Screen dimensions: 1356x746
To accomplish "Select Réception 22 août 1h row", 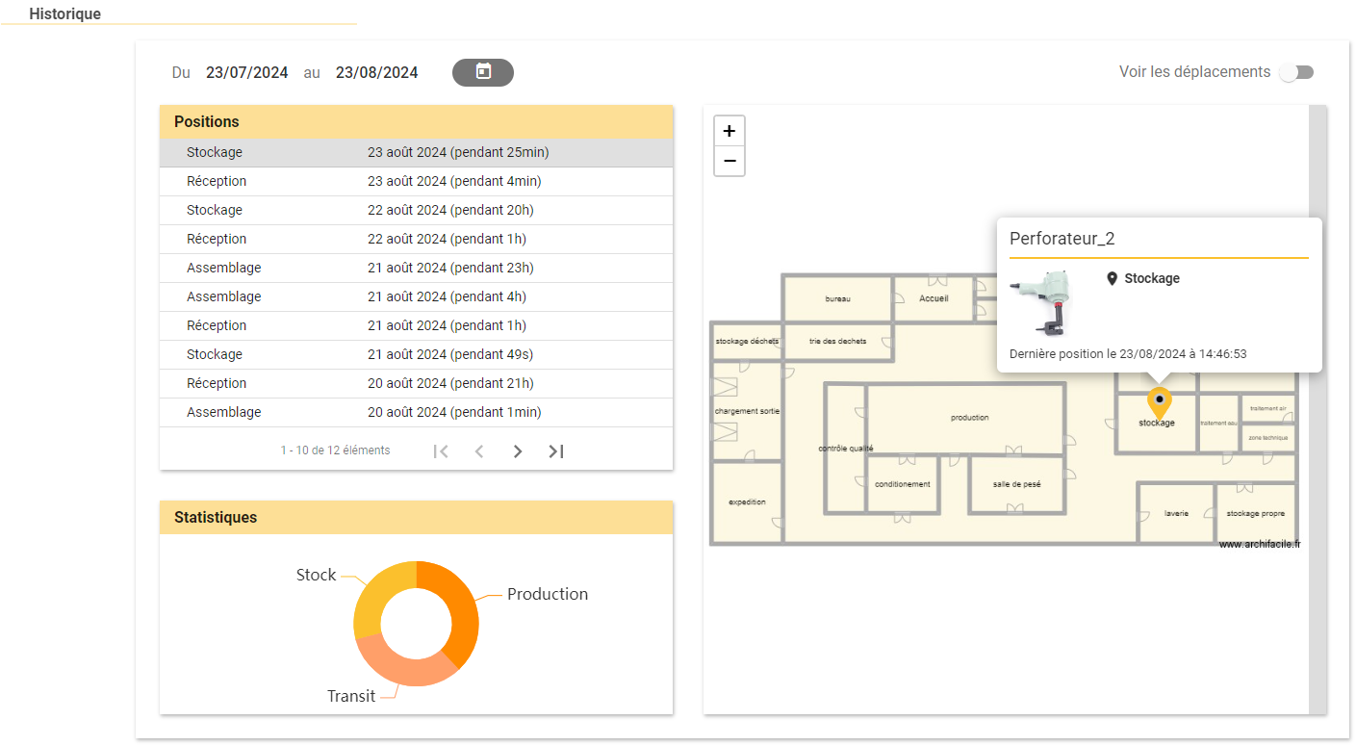I will tap(416, 239).
